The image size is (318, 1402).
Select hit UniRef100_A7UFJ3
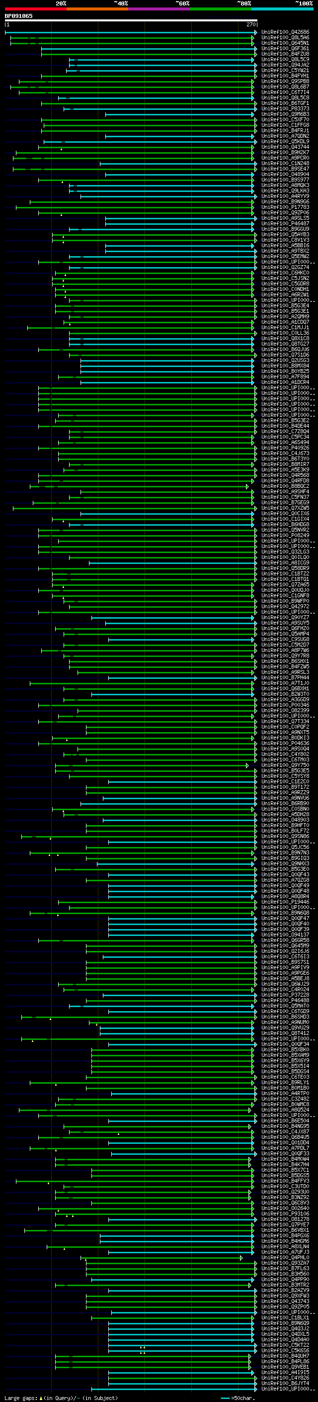click(x=285, y=1252)
